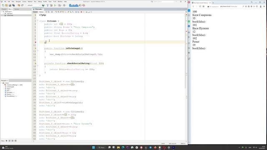Click the Debug Project icon in toolbar
This screenshot has height=150, width=267.
[60, 5]
